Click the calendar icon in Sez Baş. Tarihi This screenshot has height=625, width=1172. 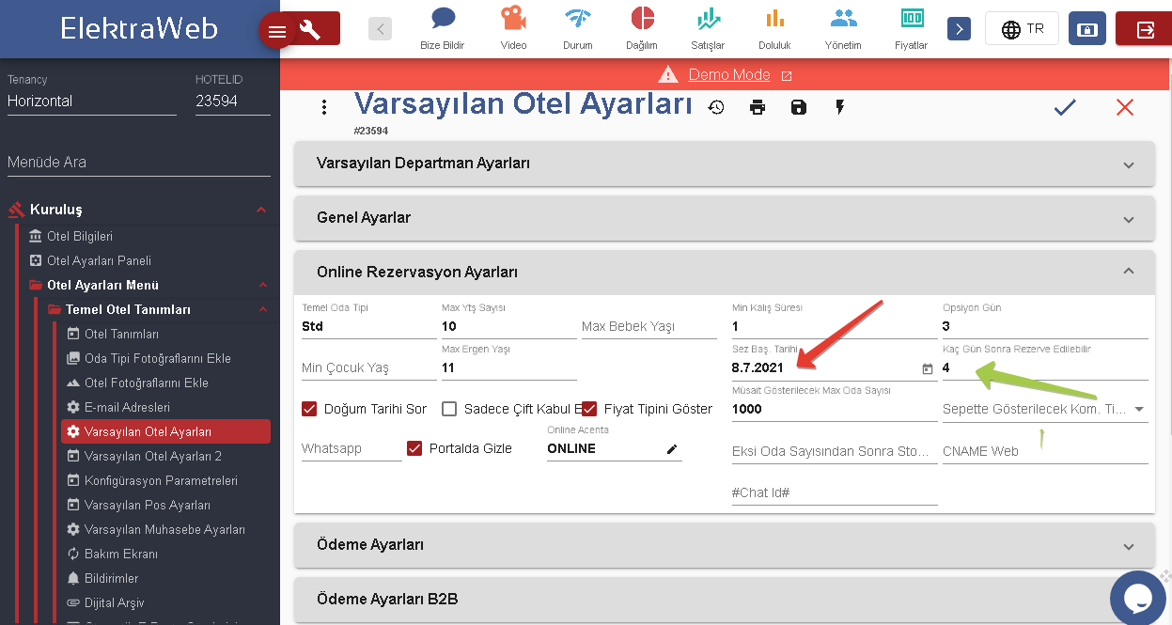928,368
